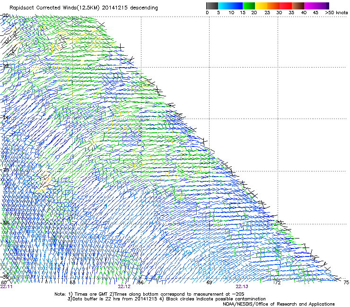Click the note line 'Times are GMT'
The height and width of the screenshot is (307, 350).
[91, 294]
